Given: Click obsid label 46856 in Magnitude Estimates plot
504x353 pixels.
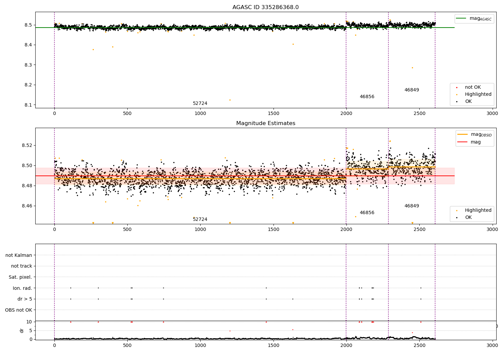Looking at the screenshot, I should tap(367, 213).
